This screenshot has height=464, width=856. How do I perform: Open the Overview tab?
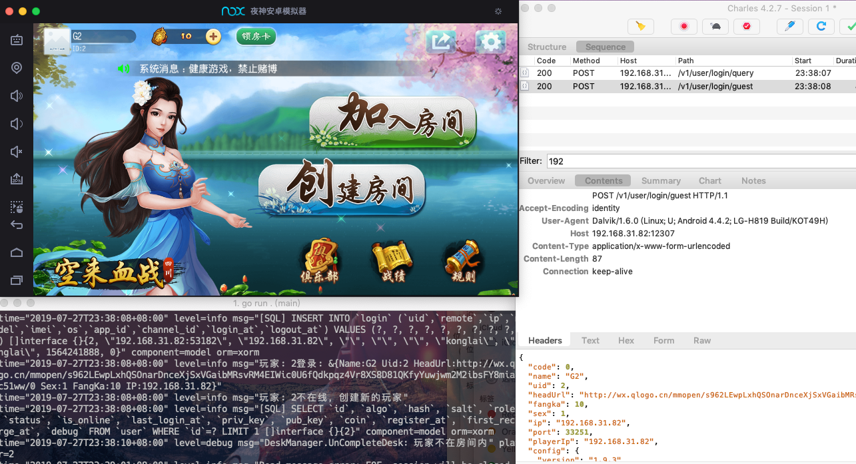click(546, 180)
